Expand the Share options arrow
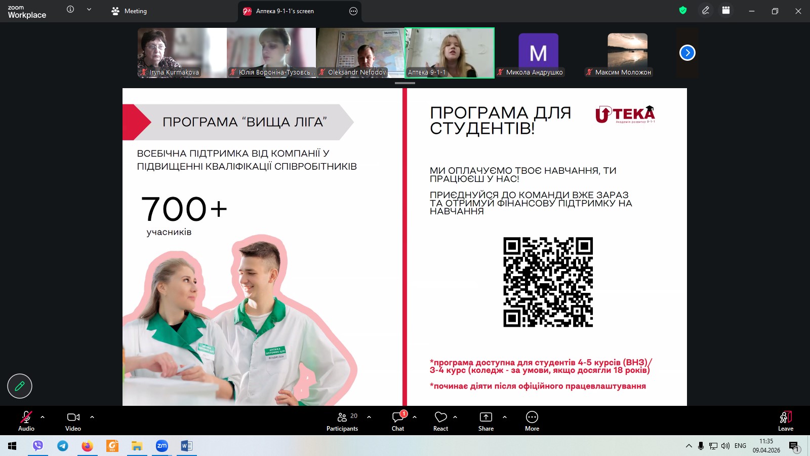The width and height of the screenshot is (810, 456). [505, 417]
